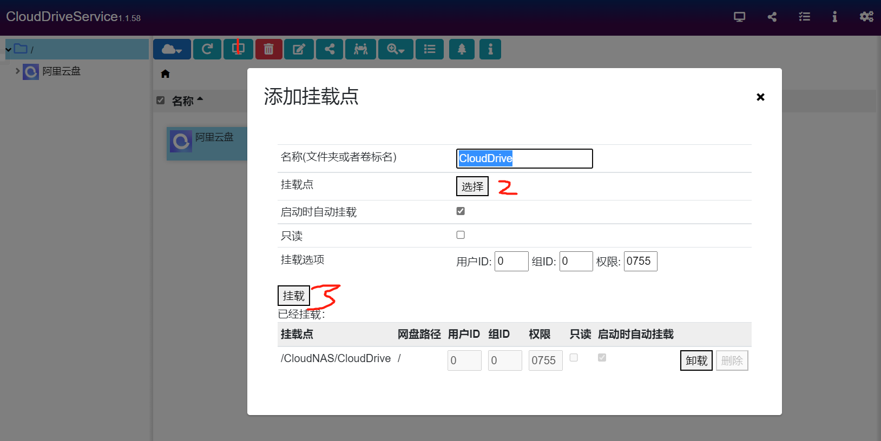
Task: Sort by the 名称 column header
Action: pyautogui.click(x=183, y=101)
